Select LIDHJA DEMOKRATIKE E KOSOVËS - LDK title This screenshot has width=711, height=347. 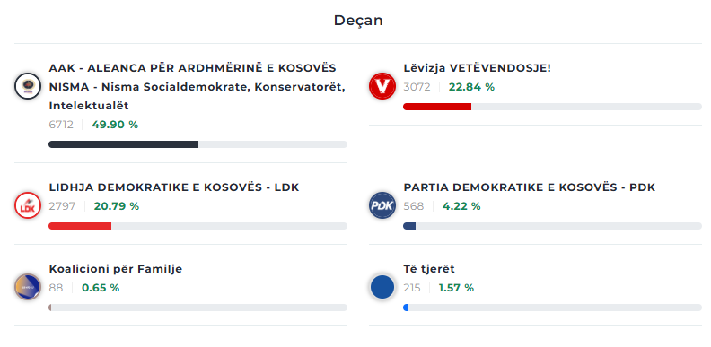pyautogui.click(x=174, y=187)
